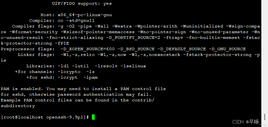Click the compiler value "cc -std=gnu11"
This screenshot has height=127, width=268.
[76, 21]
